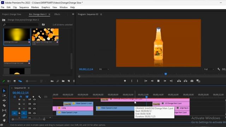Toggle V1 track output eye
This screenshot has width=226, height=127.
coord(35,113)
